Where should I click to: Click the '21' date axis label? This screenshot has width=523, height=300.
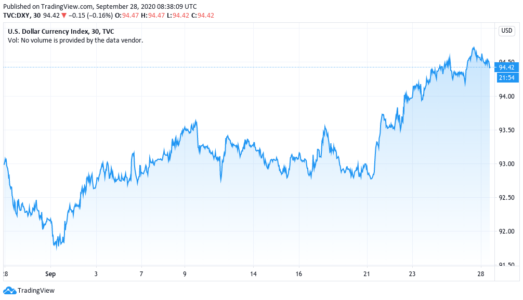(367, 274)
